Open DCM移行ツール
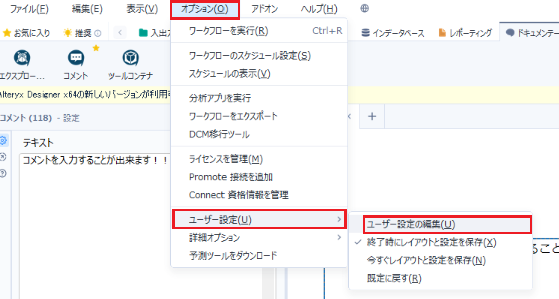 point(259,134)
